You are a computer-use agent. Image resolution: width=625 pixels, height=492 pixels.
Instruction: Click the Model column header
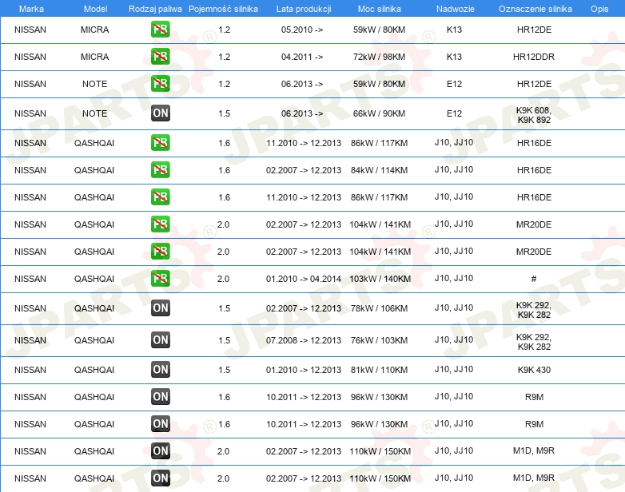tap(95, 9)
